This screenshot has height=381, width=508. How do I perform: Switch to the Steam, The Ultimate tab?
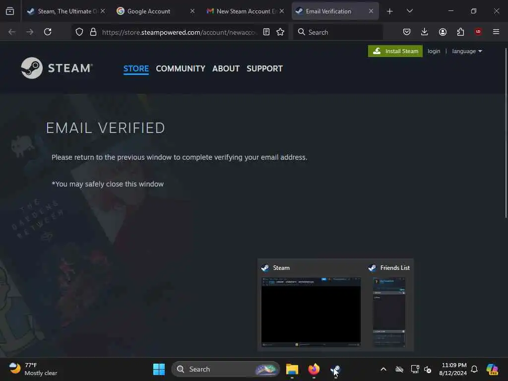coord(66,11)
